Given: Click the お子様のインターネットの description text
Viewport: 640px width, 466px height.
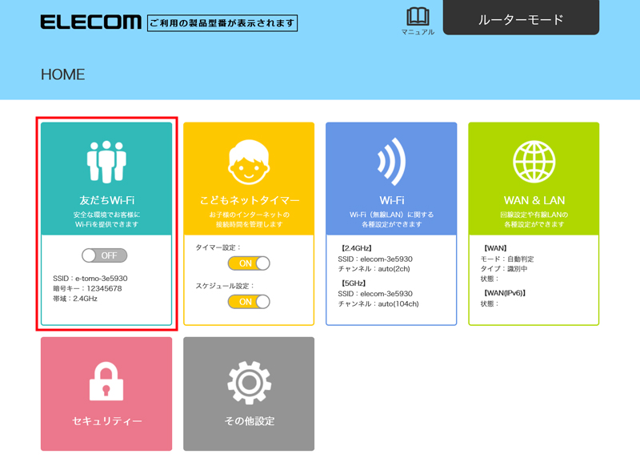Looking at the screenshot, I should pos(249,215).
